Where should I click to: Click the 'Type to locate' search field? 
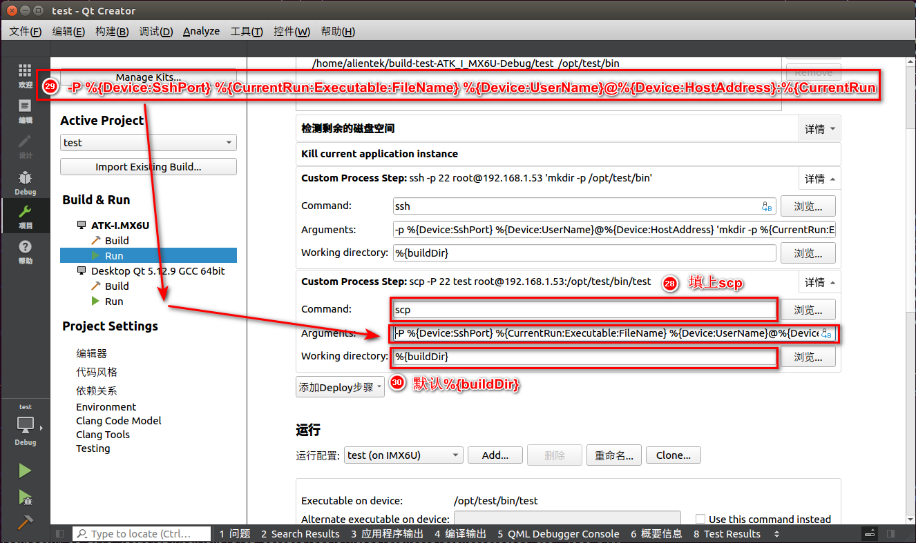coord(142,533)
